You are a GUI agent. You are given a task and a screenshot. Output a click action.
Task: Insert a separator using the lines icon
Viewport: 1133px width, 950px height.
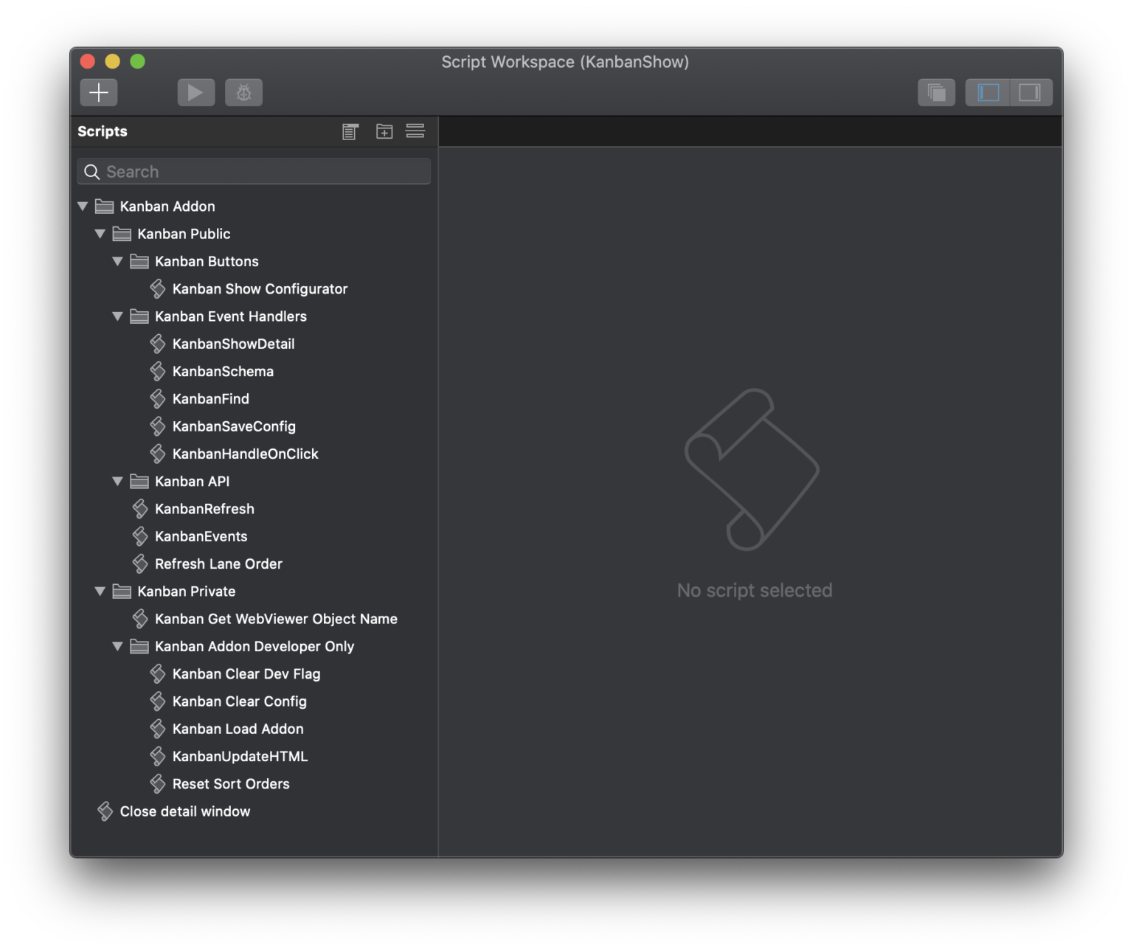coord(415,131)
